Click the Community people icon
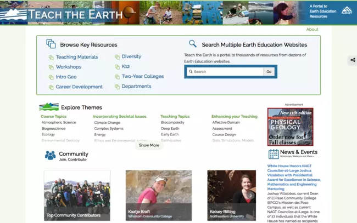 pyautogui.click(x=51, y=156)
